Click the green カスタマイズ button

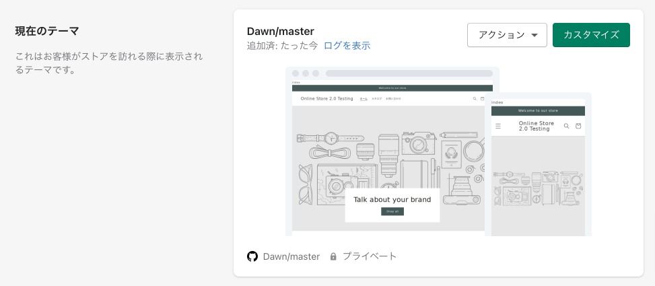[591, 35]
